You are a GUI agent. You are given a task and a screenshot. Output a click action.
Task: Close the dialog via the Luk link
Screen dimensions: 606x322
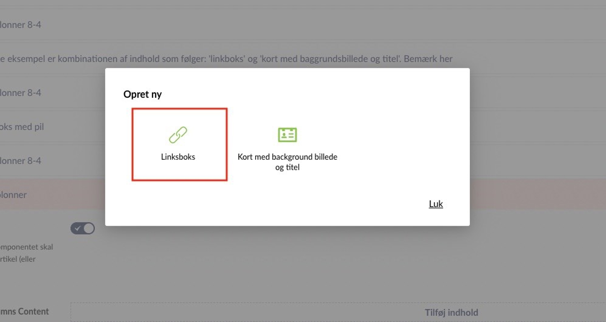click(436, 204)
